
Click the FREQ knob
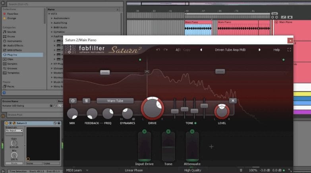tap(108, 114)
